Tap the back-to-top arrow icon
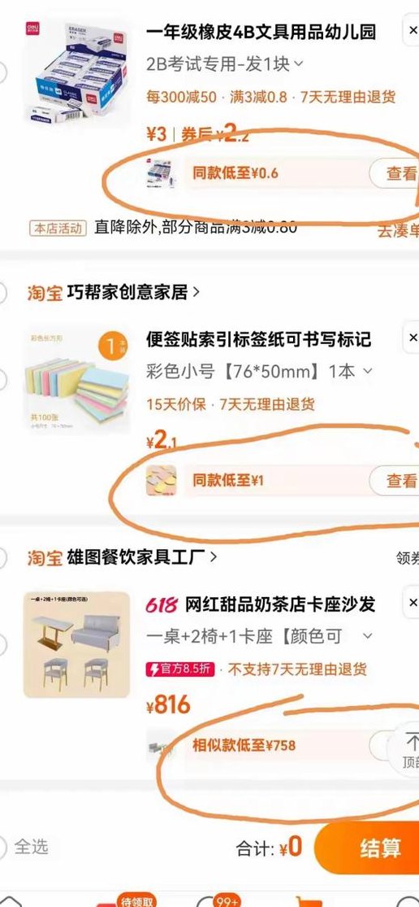 (x=411, y=750)
